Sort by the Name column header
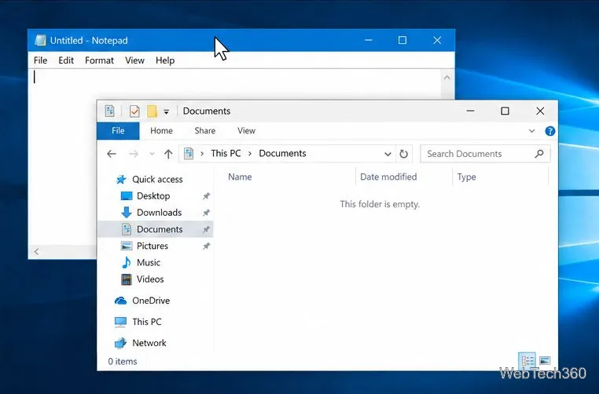 pyautogui.click(x=240, y=177)
